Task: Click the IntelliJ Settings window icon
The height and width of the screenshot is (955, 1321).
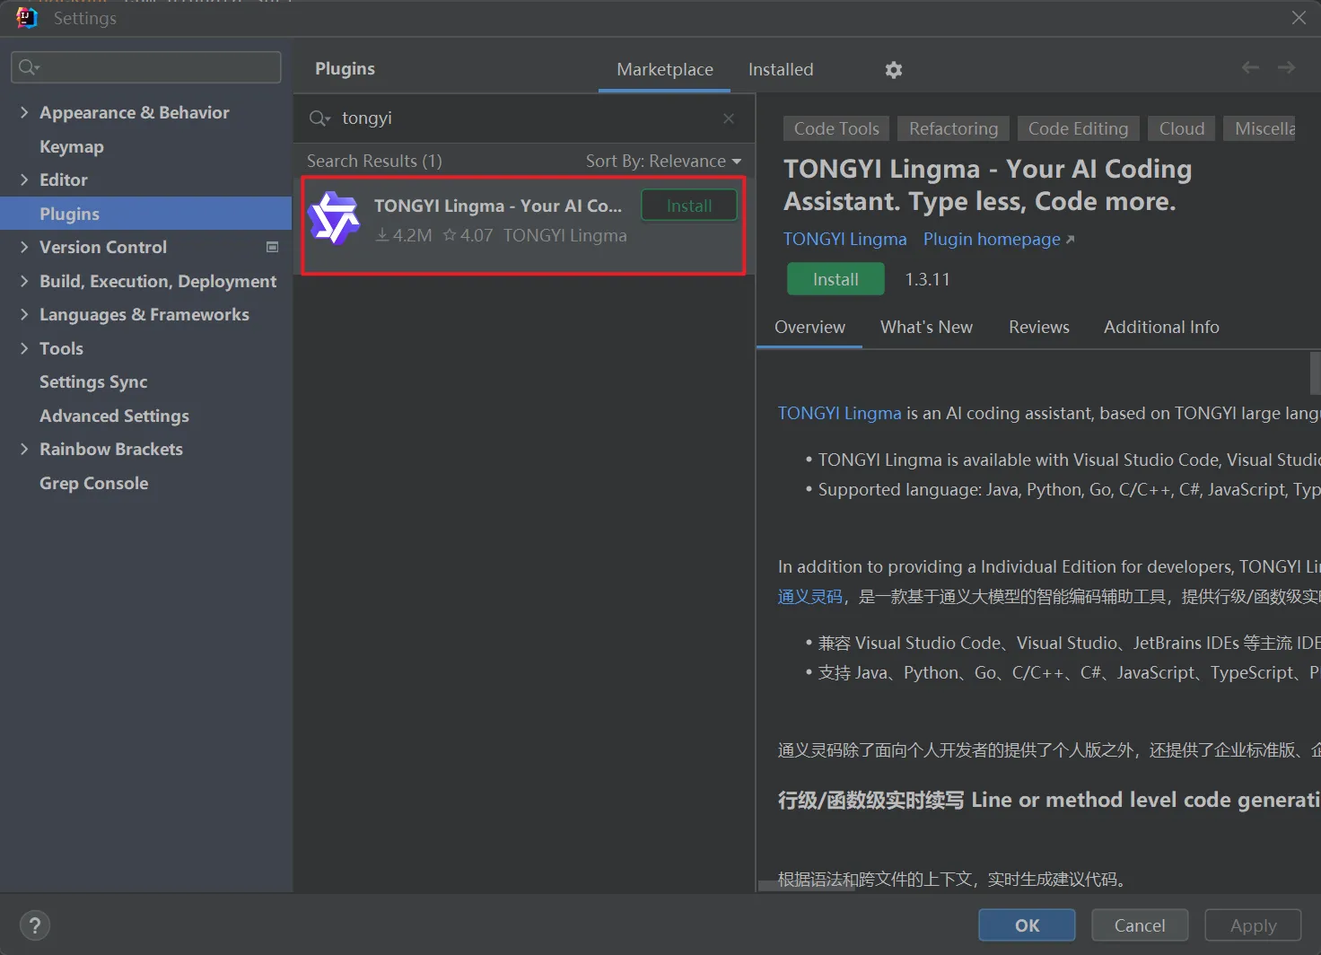Action: (x=27, y=18)
